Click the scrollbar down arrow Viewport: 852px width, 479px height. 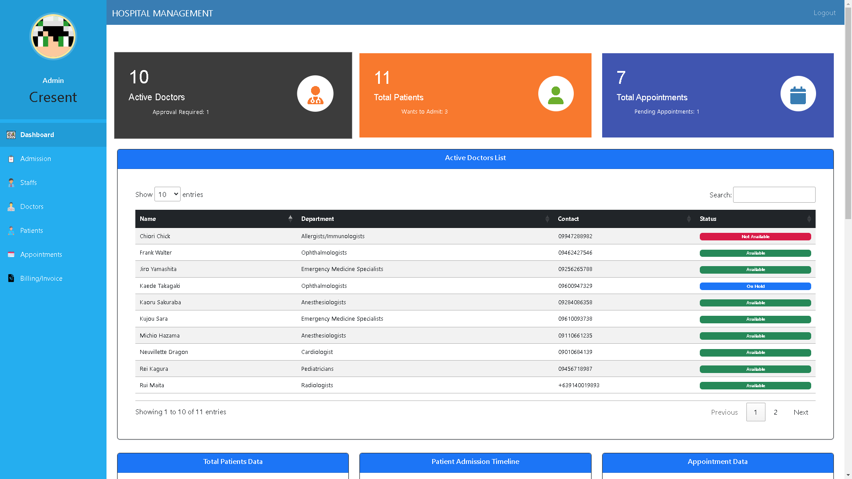pos(848,475)
